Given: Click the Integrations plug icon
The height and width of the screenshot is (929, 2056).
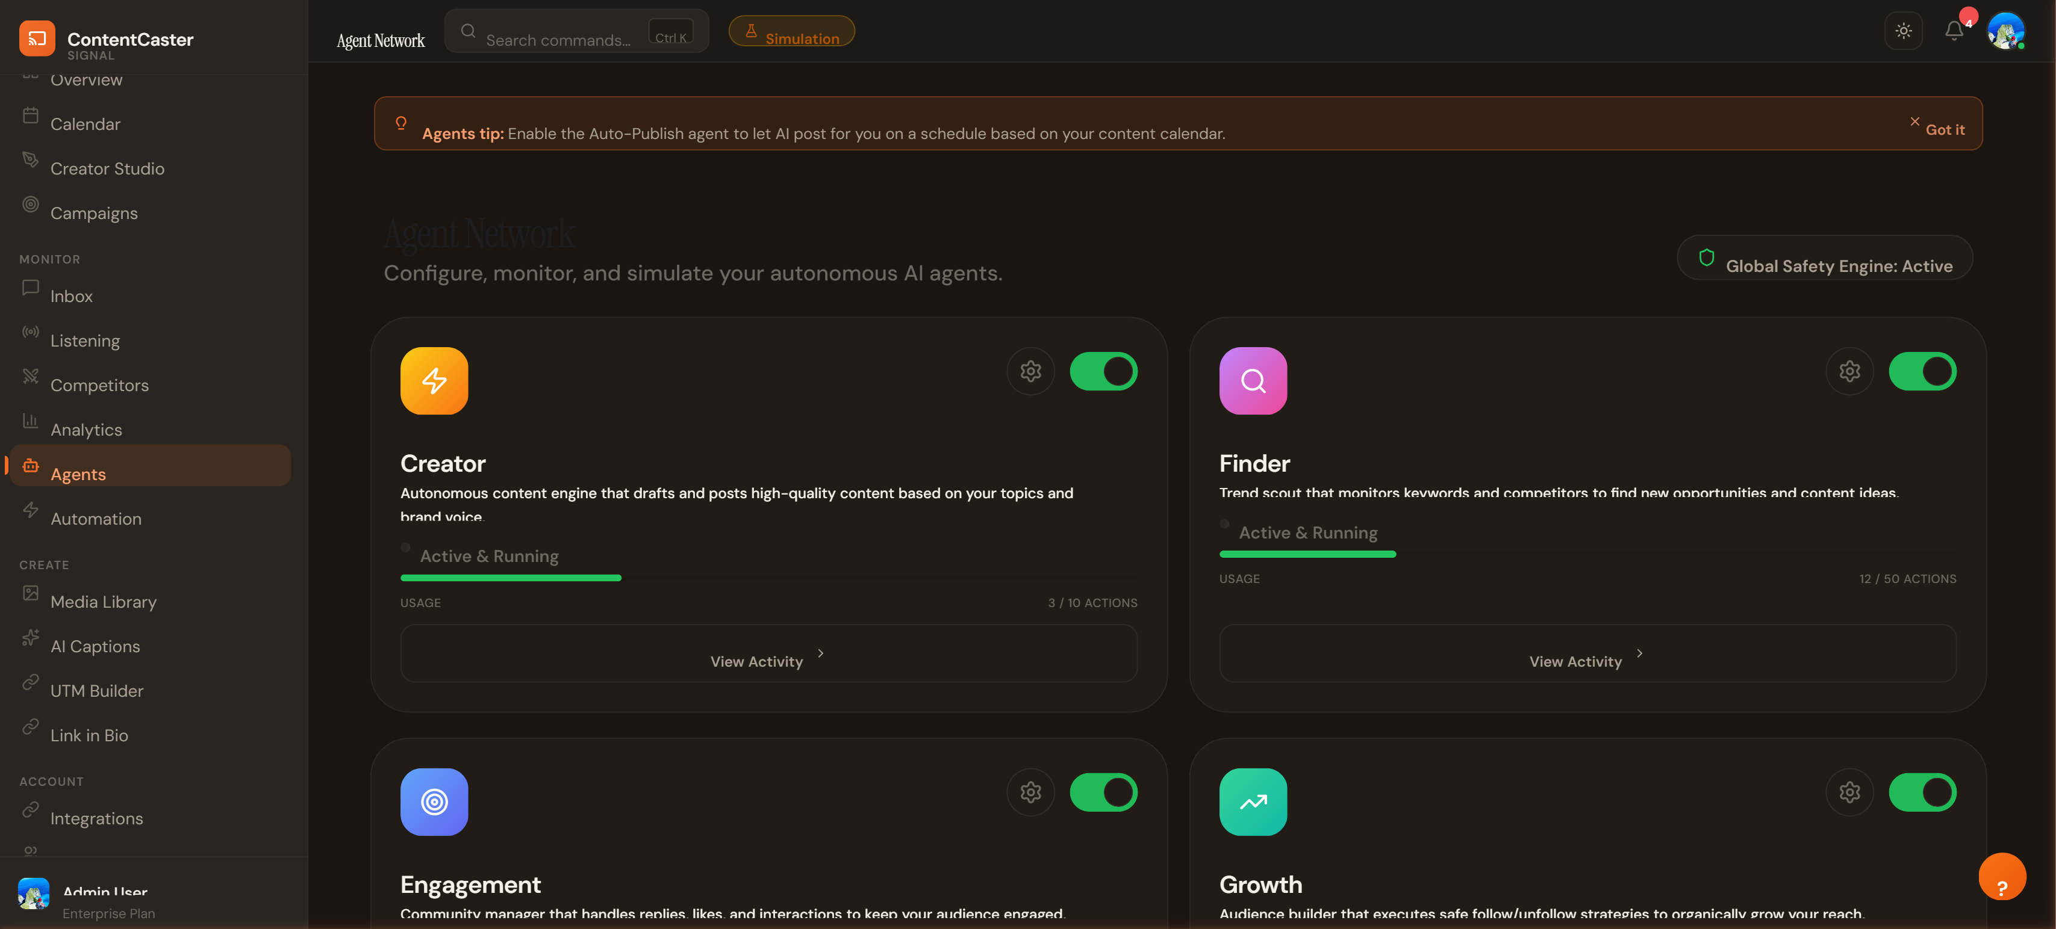Looking at the screenshot, I should tap(30, 810).
